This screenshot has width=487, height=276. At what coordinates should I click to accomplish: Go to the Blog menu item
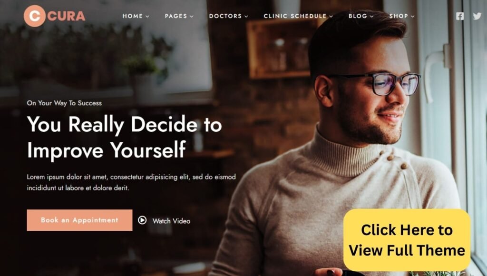coord(358,16)
